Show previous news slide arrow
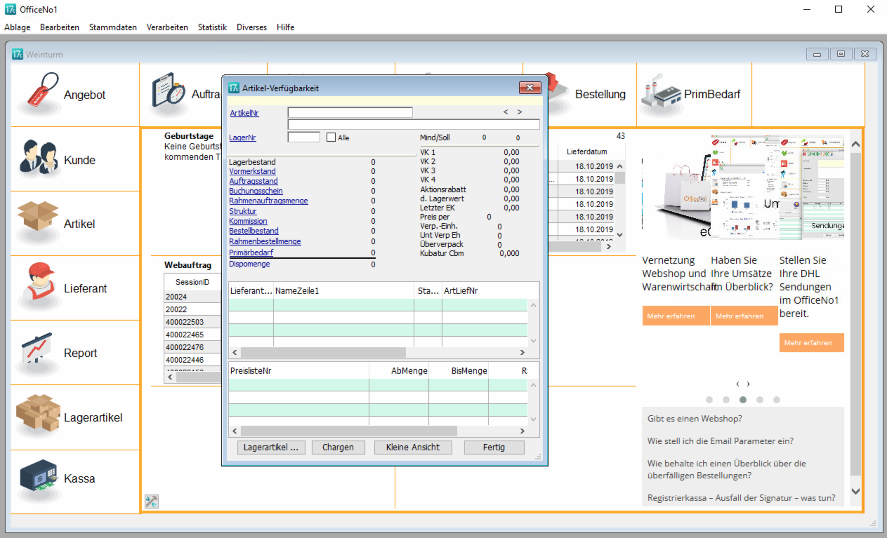 pos(738,384)
